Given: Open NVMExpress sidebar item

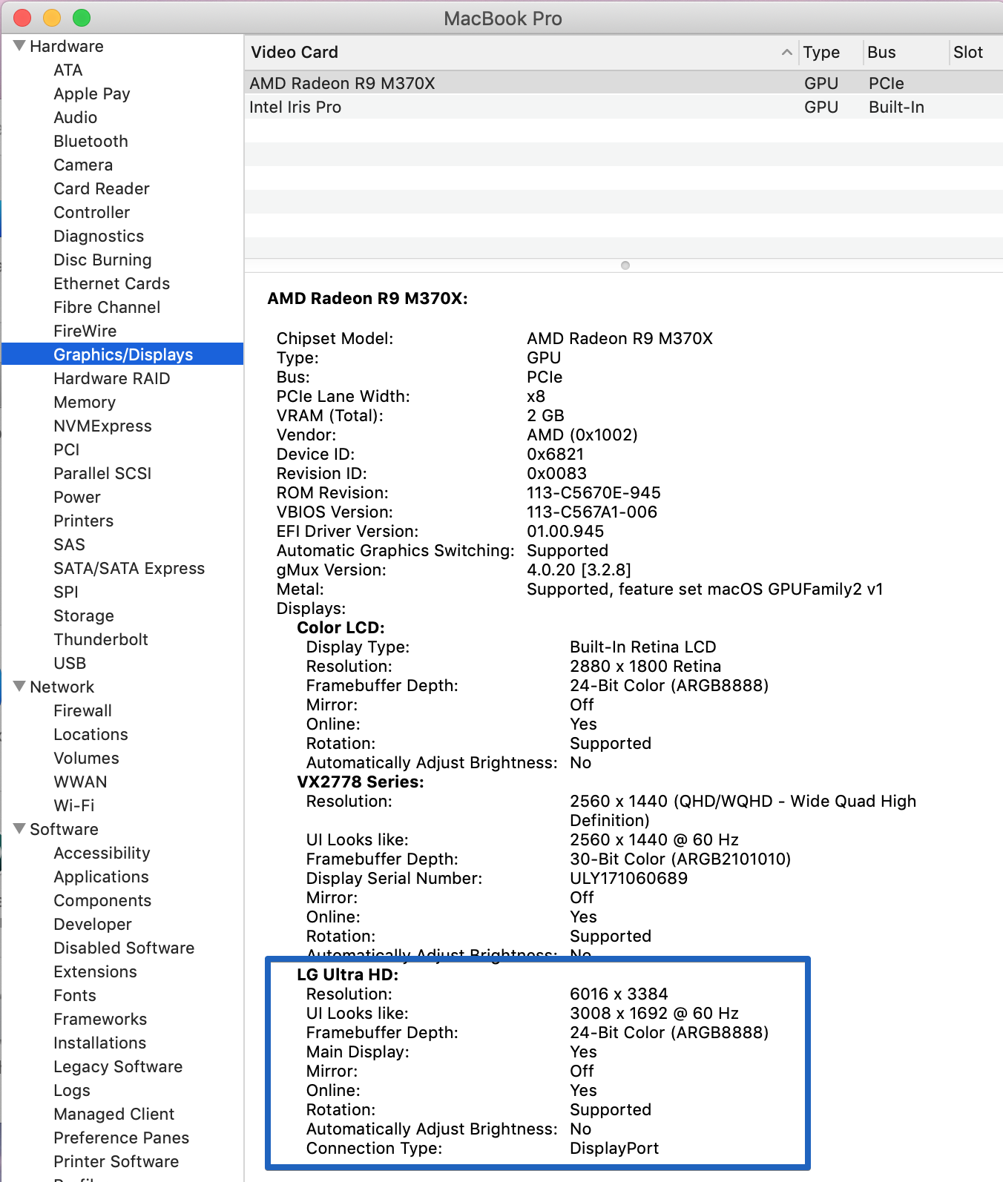Looking at the screenshot, I should (x=102, y=426).
